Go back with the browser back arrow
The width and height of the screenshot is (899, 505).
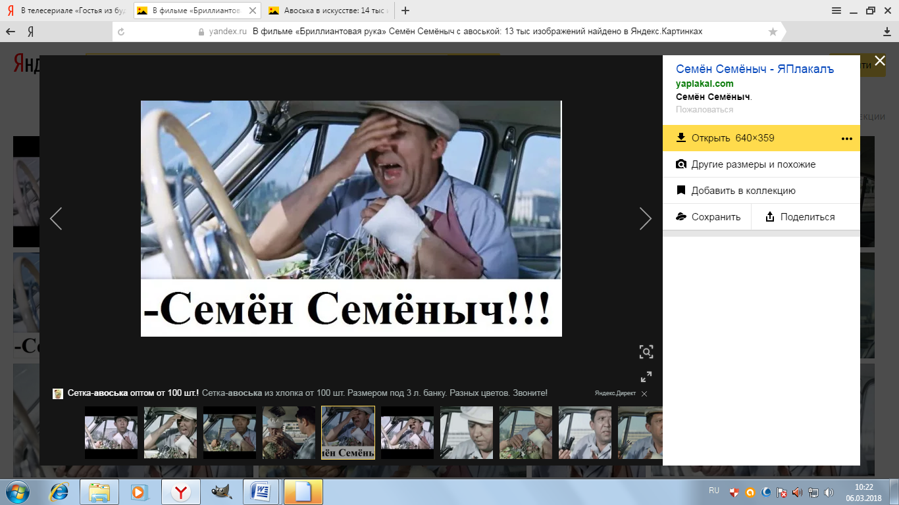(x=11, y=32)
